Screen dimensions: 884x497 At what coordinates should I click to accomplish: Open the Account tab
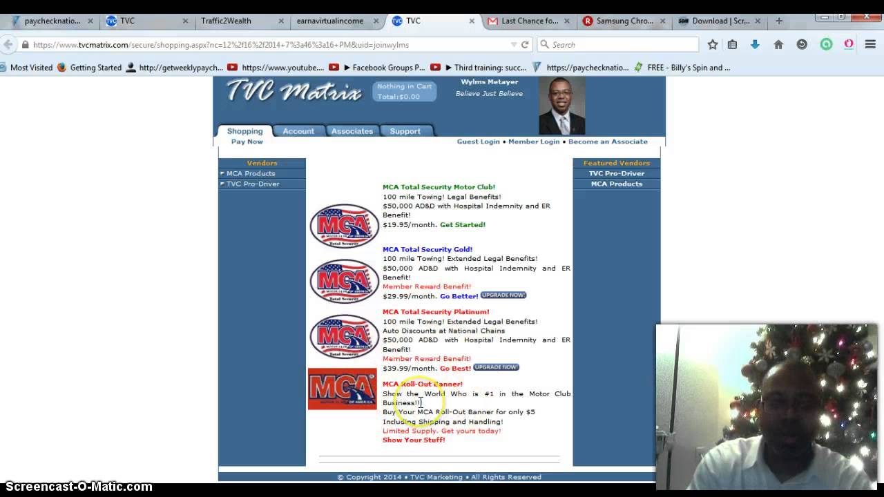tap(298, 131)
